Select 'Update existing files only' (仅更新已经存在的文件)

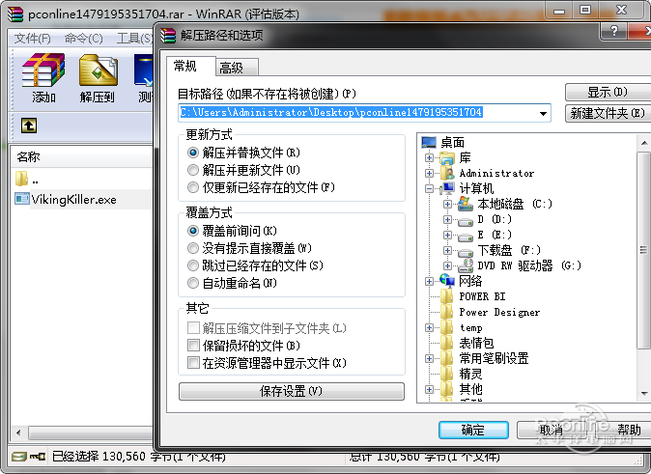click(x=261, y=187)
